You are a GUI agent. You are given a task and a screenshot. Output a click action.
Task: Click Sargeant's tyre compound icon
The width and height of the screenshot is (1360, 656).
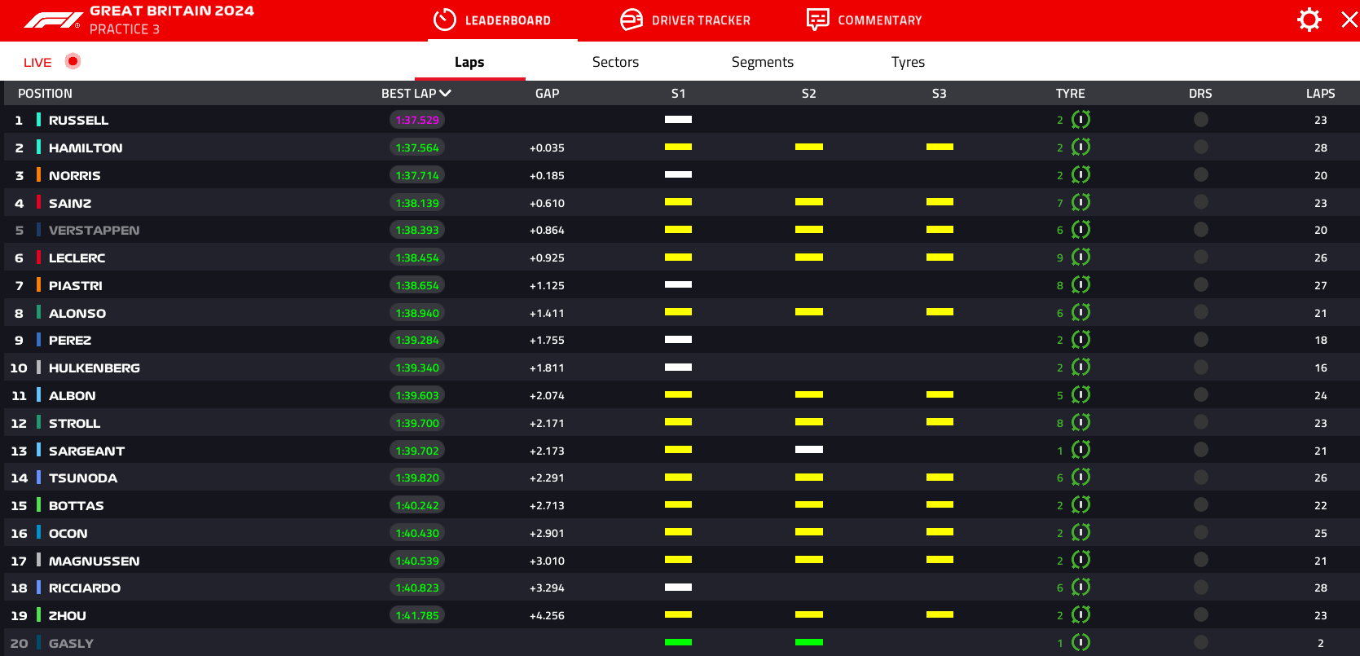[x=1081, y=450]
